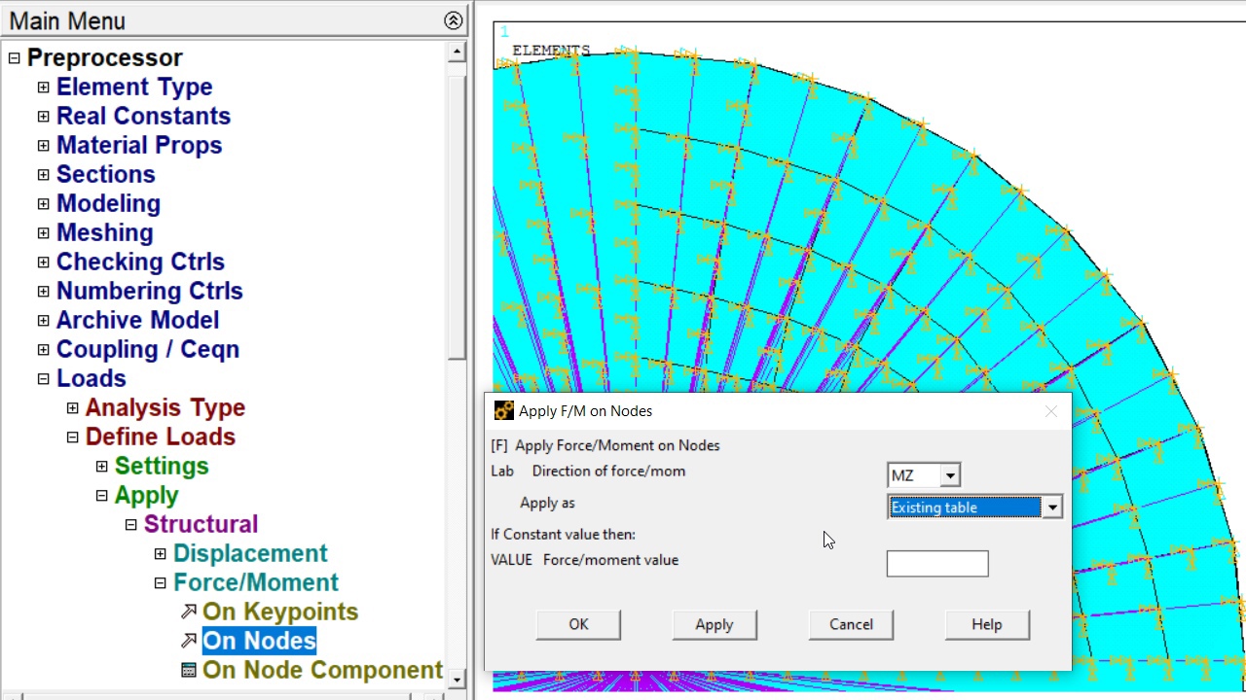Viewport: 1246px width, 700px height.
Task: Open the Modeling menu entry
Action: (108, 204)
